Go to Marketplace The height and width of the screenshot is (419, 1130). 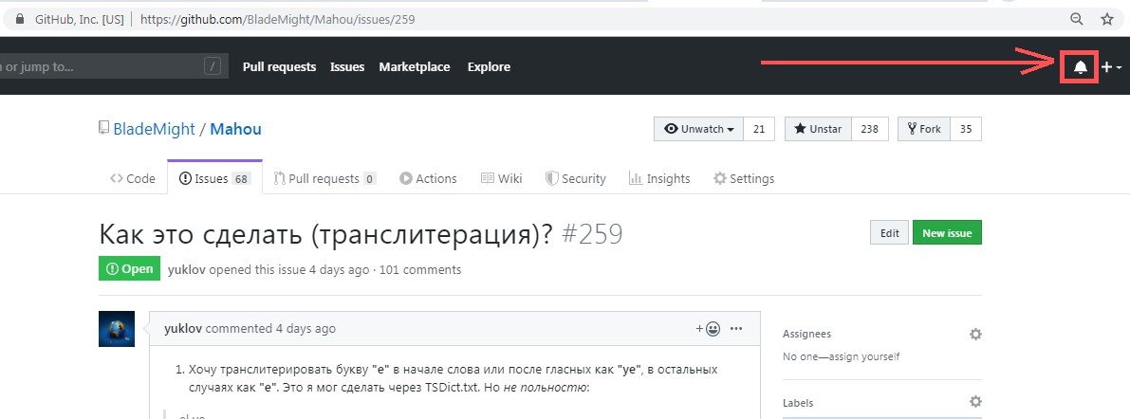[x=415, y=67]
